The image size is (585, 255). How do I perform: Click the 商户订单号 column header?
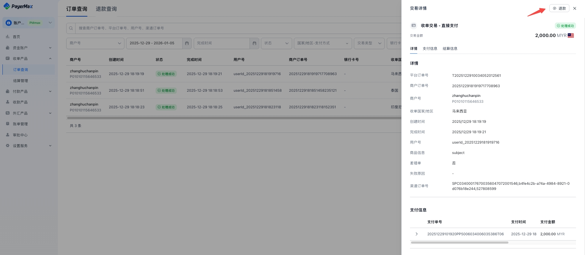298,60
